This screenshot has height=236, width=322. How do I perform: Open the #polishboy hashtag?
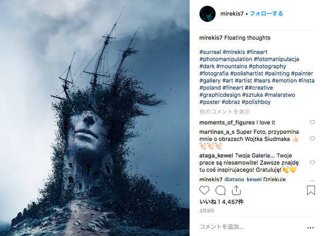[256, 102]
